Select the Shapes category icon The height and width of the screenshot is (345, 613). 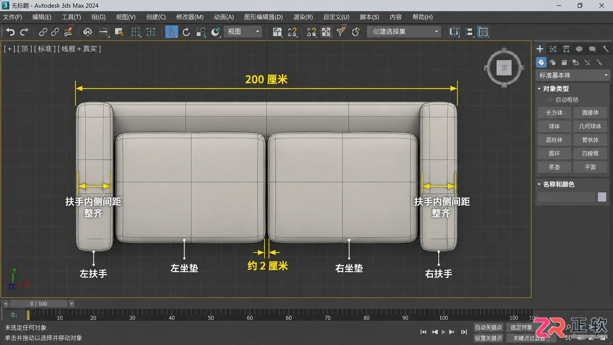(553, 63)
